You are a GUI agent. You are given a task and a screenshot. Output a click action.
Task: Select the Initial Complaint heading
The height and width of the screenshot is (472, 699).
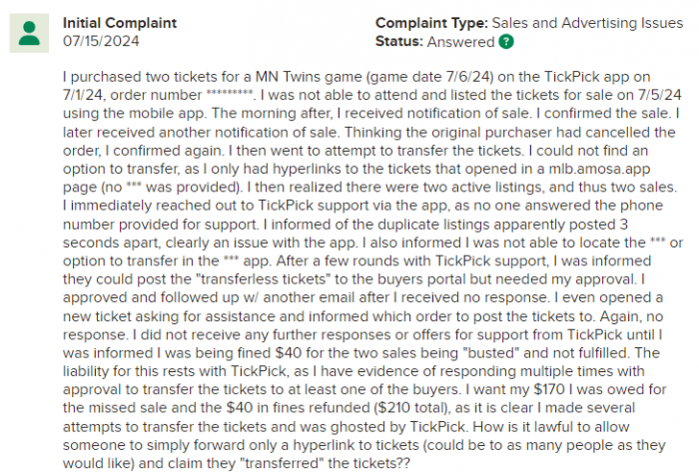tap(120, 23)
